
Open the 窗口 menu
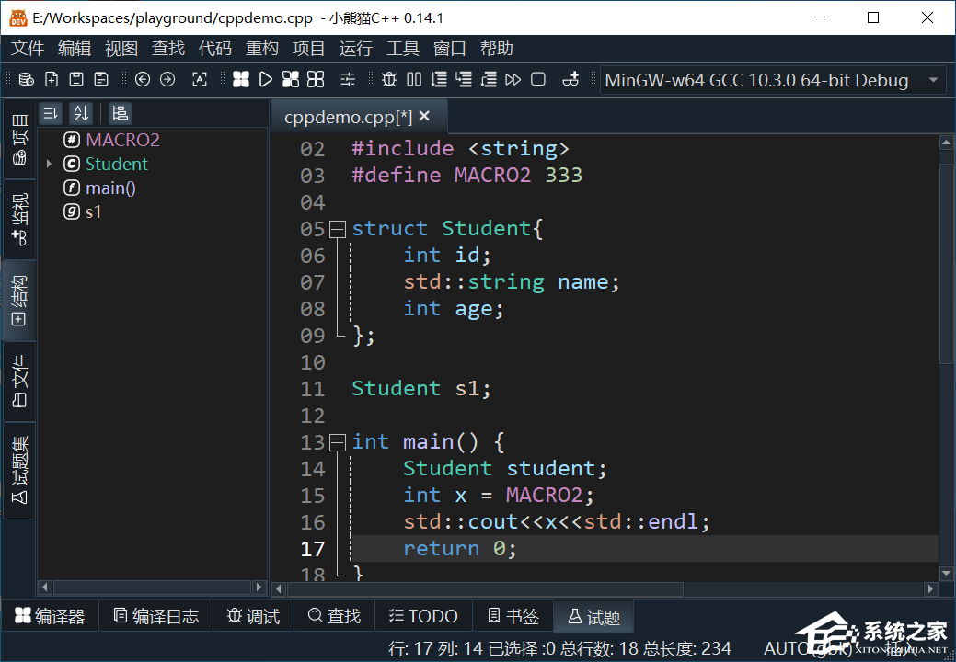click(x=450, y=48)
